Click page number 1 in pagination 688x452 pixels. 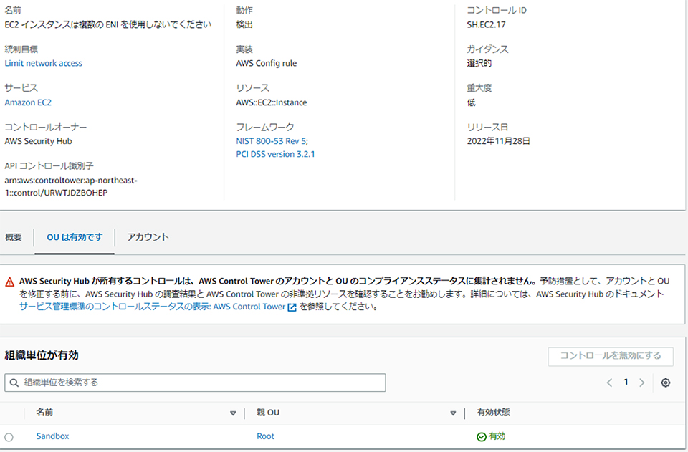click(x=626, y=383)
